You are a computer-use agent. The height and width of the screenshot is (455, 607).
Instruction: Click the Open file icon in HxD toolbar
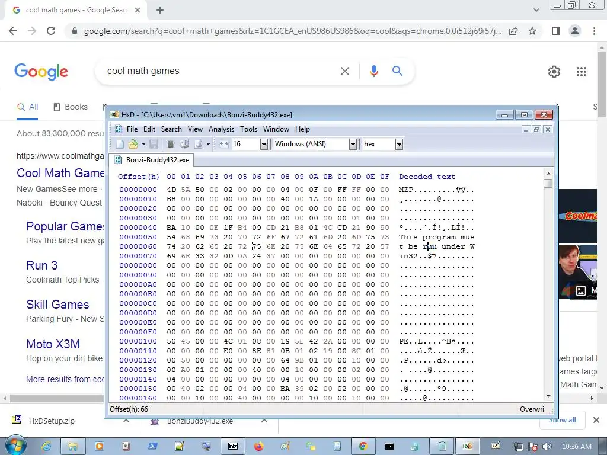[133, 144]
